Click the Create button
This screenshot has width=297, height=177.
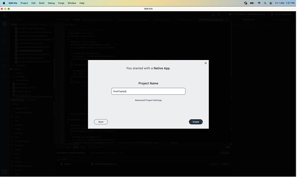coord(196,122)
